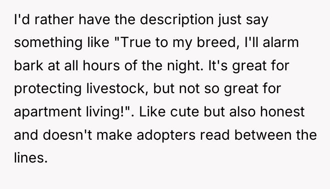Click the word "apartment" in fifth line

pos(47,112)
